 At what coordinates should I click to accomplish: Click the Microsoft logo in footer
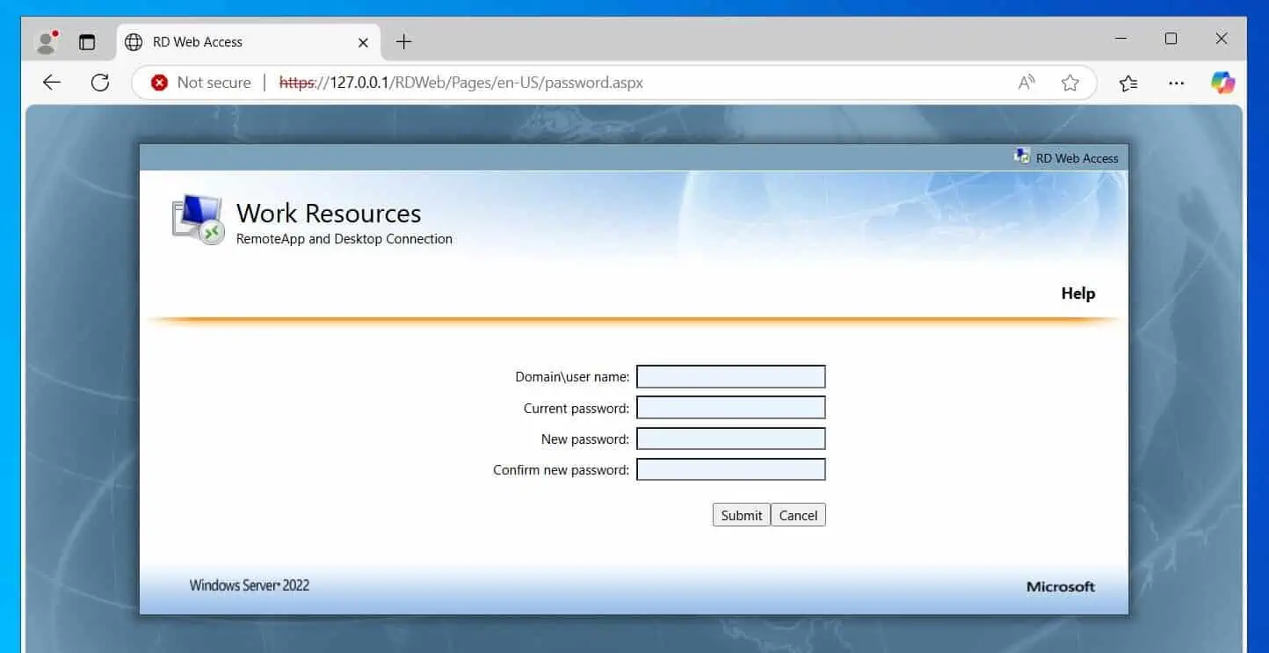pyautogui.click(x=1061, y=587)
